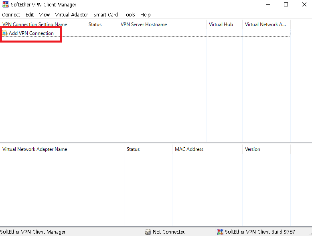Image resolution: width=312 pixels, height=236 pixels.
Task: Click the SoftEther app icon in title bar
Action: (x=6, y=4)
